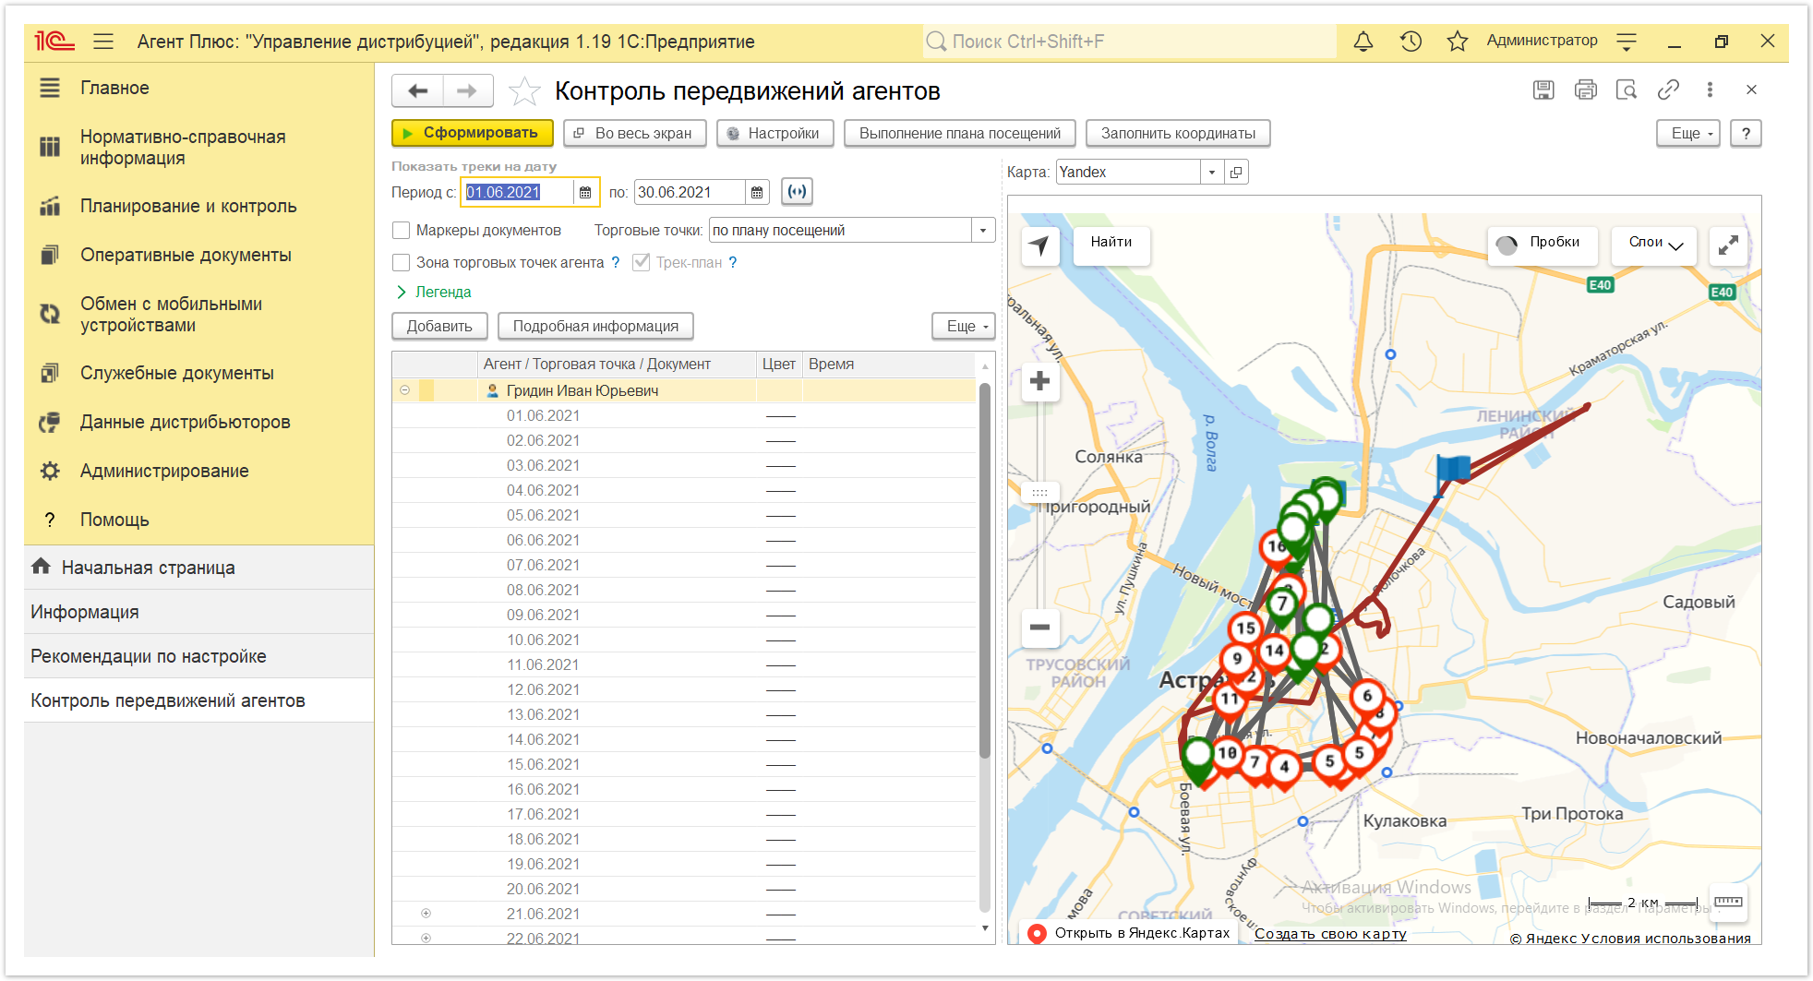Open Создать свою карту link
Screen dimensions: 1813x981
point(1330,933)
